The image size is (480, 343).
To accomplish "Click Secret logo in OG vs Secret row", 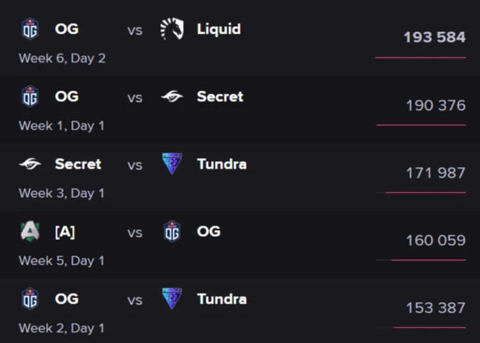I will [x=172, y=97].
